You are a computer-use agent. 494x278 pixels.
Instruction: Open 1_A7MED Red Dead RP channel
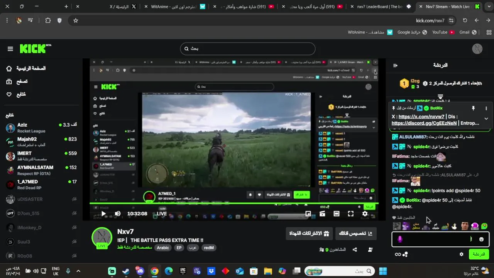pos(41,185)
